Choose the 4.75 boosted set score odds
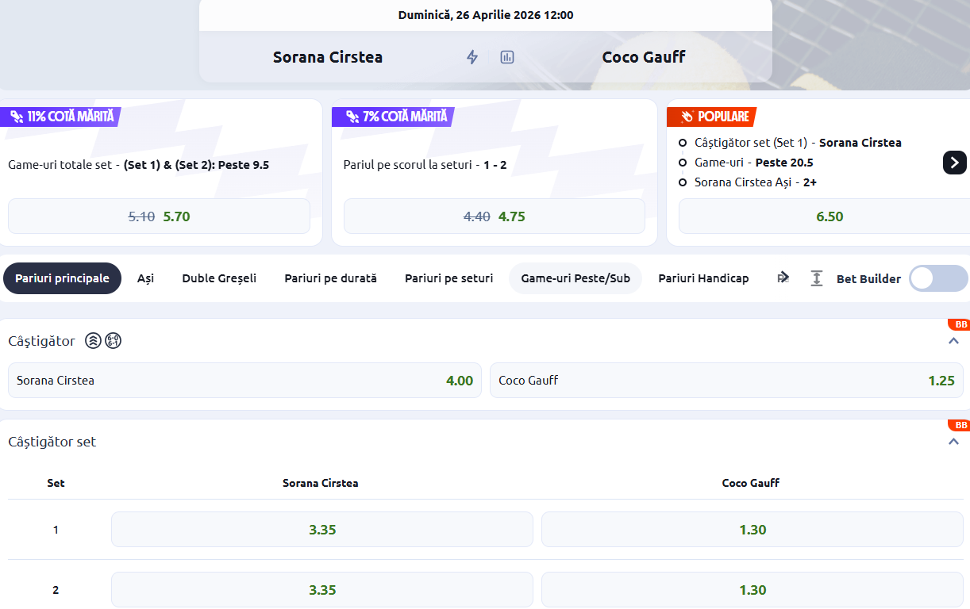 coord(494,216)
